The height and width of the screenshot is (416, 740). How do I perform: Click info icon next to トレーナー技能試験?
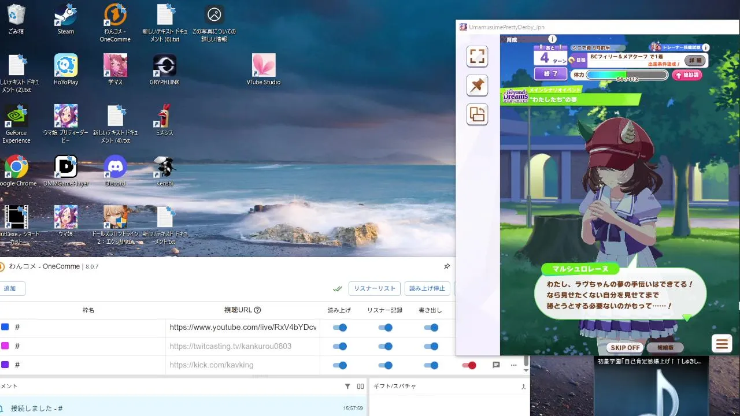coord(705,47)
